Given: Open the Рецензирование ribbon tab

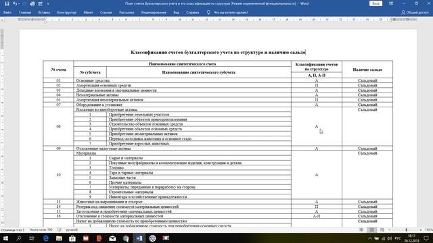Looking at the screenshot, I should (154, 12).
